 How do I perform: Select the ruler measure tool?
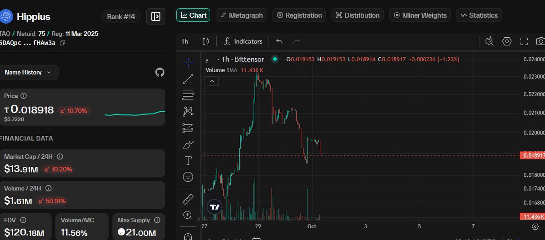tap(188, 199)
